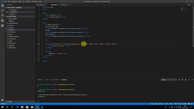The width and height of the screenshot is (194, 109).
Task: Click unsaved dot on index.html tab
Action: coord(58,5)
